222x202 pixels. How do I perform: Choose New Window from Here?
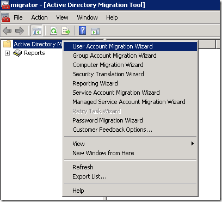[130, 153]
